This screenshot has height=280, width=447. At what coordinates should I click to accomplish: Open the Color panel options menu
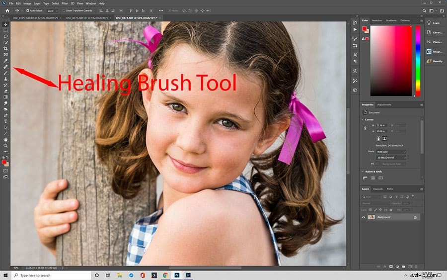(421, 21)
